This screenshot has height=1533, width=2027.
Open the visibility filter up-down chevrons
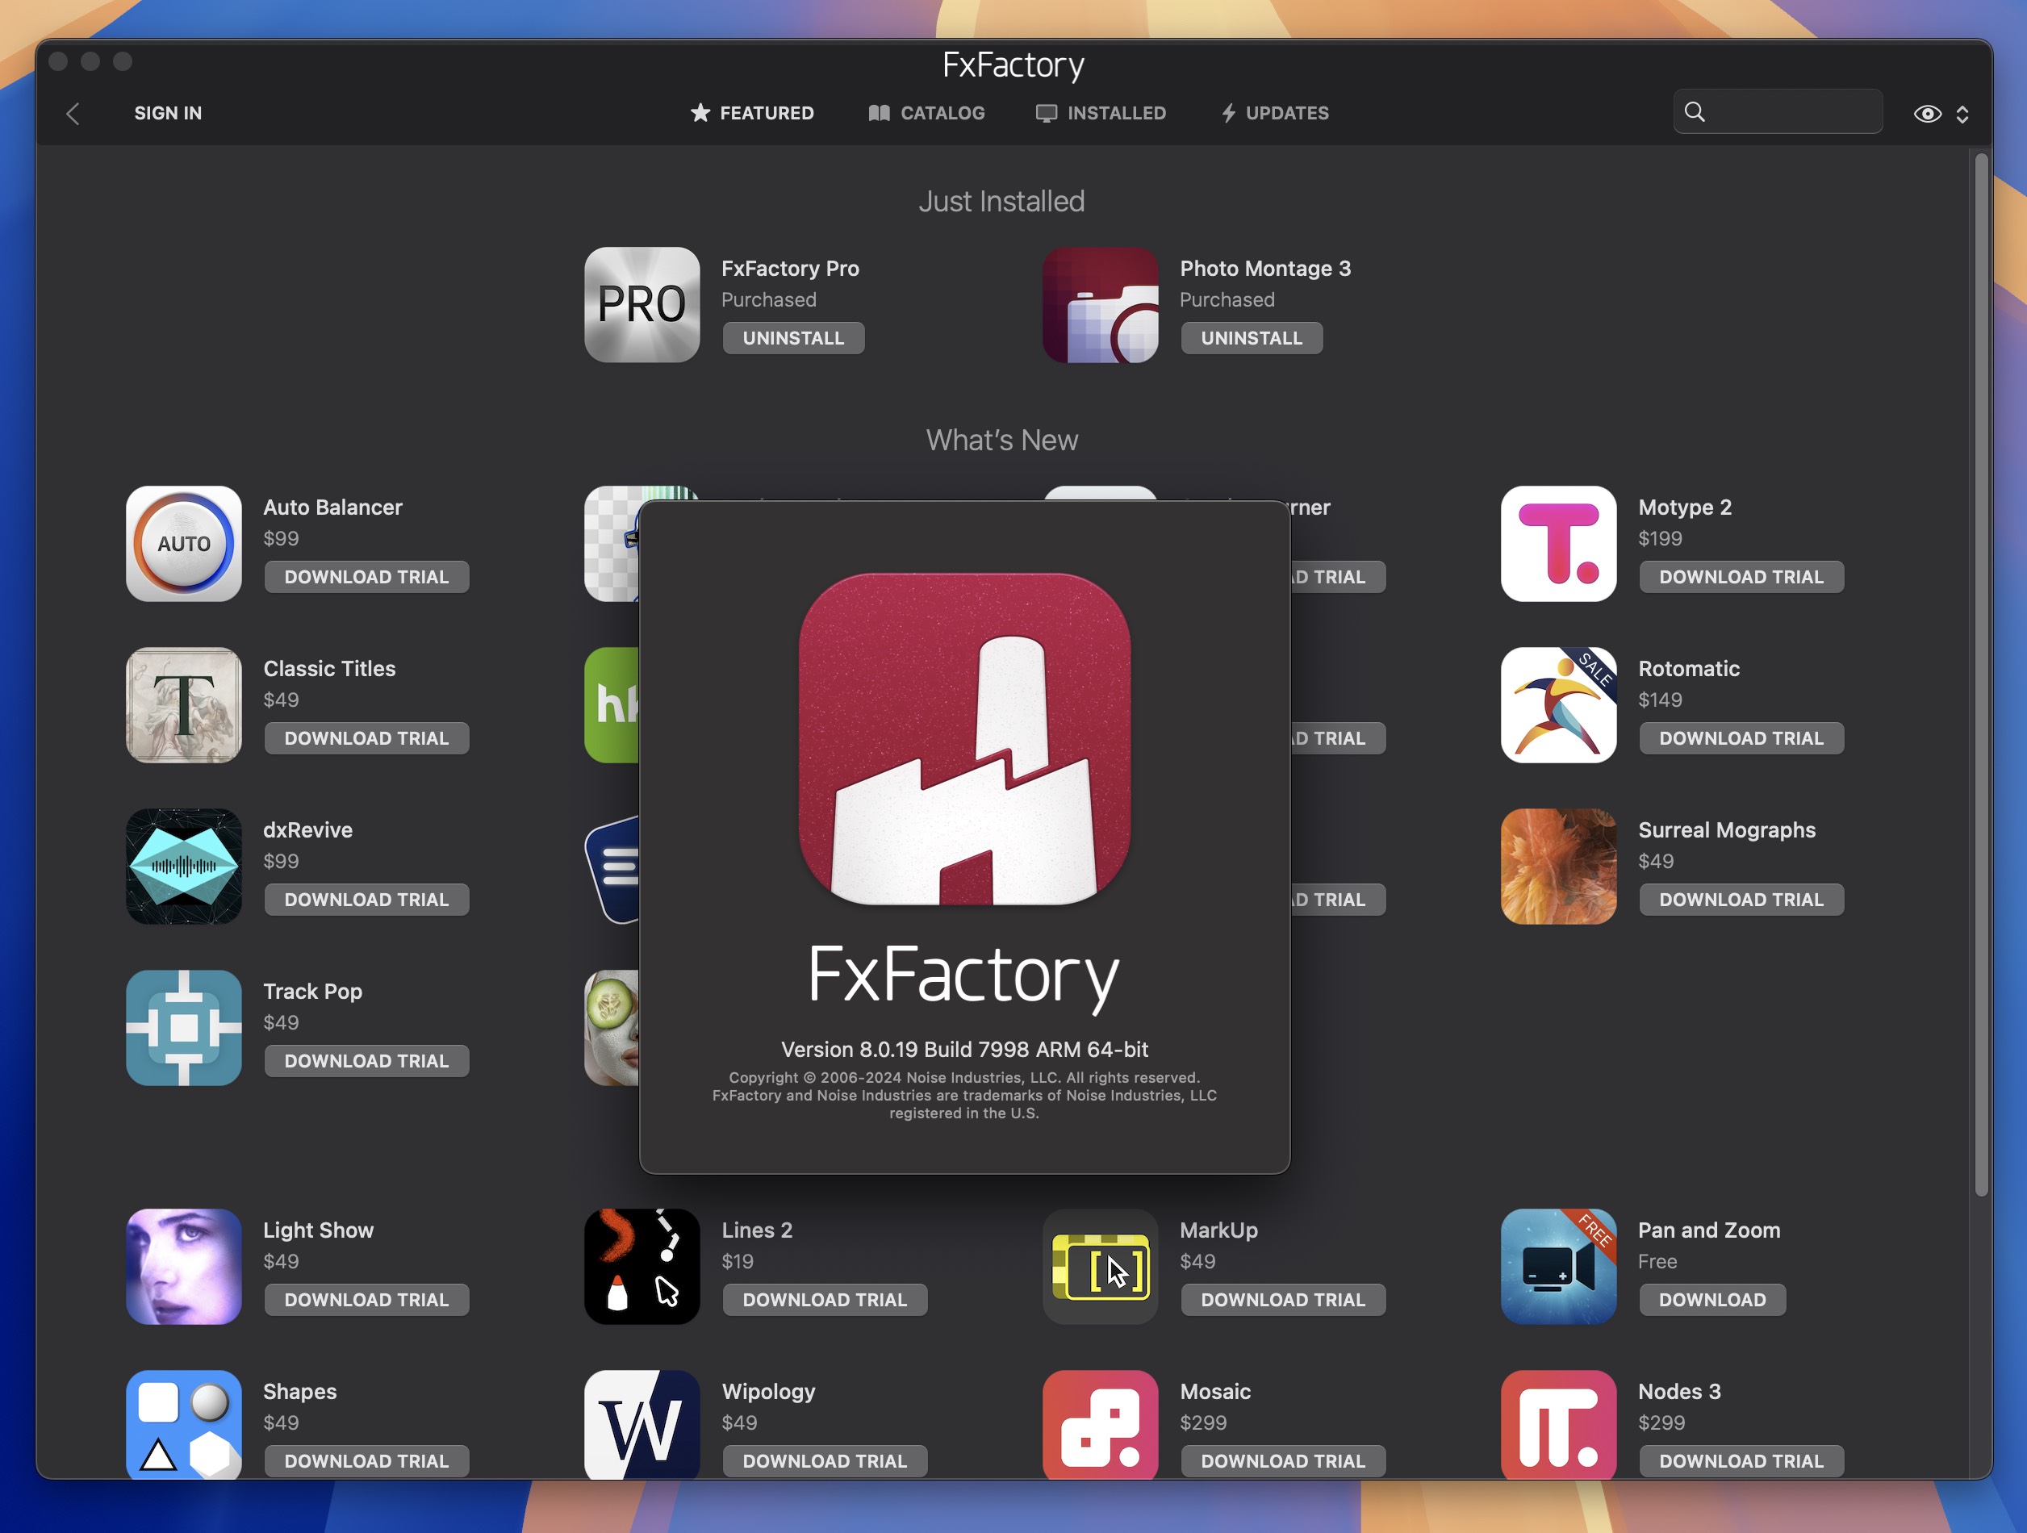click(x=1962, y=114)
